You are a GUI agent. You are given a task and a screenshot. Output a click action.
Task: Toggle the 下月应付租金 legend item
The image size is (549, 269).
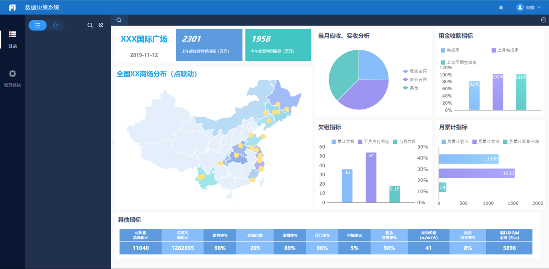[374, 142]
